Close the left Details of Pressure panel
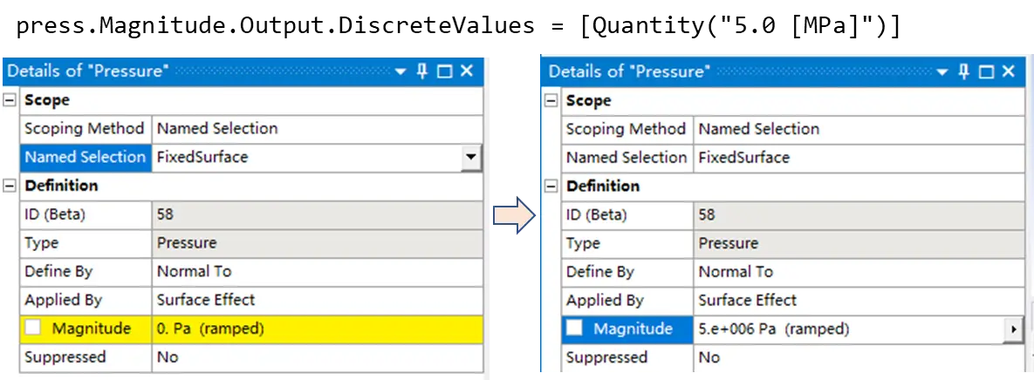 [x=466, y=71]
